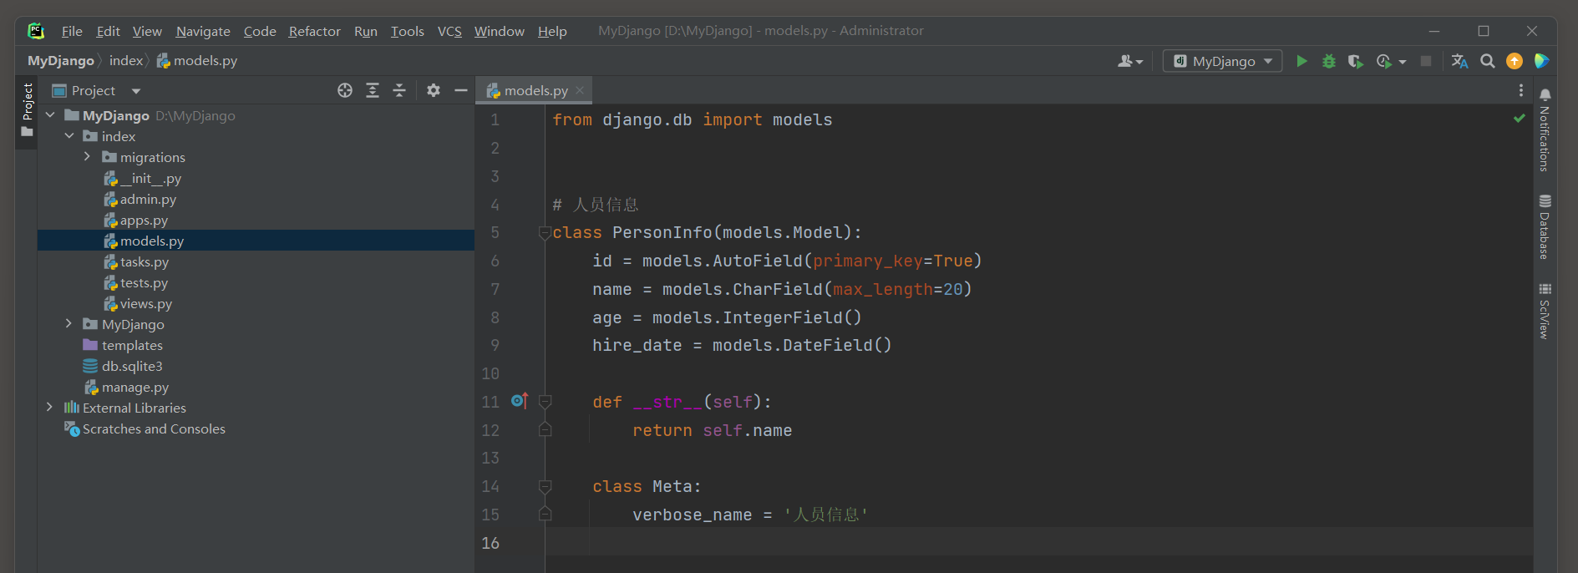Open the Notifications side panel

tap(1545, 129)
